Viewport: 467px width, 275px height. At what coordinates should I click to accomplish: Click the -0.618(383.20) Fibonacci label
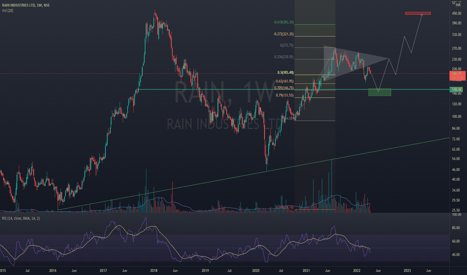click(x=284, y=22)
